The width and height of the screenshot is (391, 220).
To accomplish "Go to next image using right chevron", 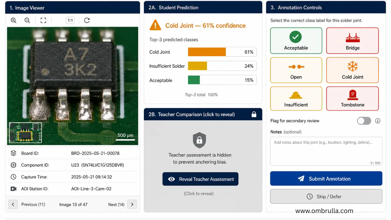I will (132, 204).
